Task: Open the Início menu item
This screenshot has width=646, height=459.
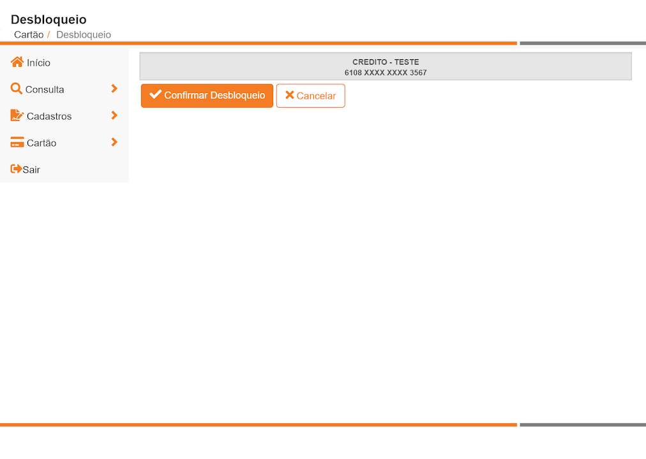Action: (x=38, y=63)
